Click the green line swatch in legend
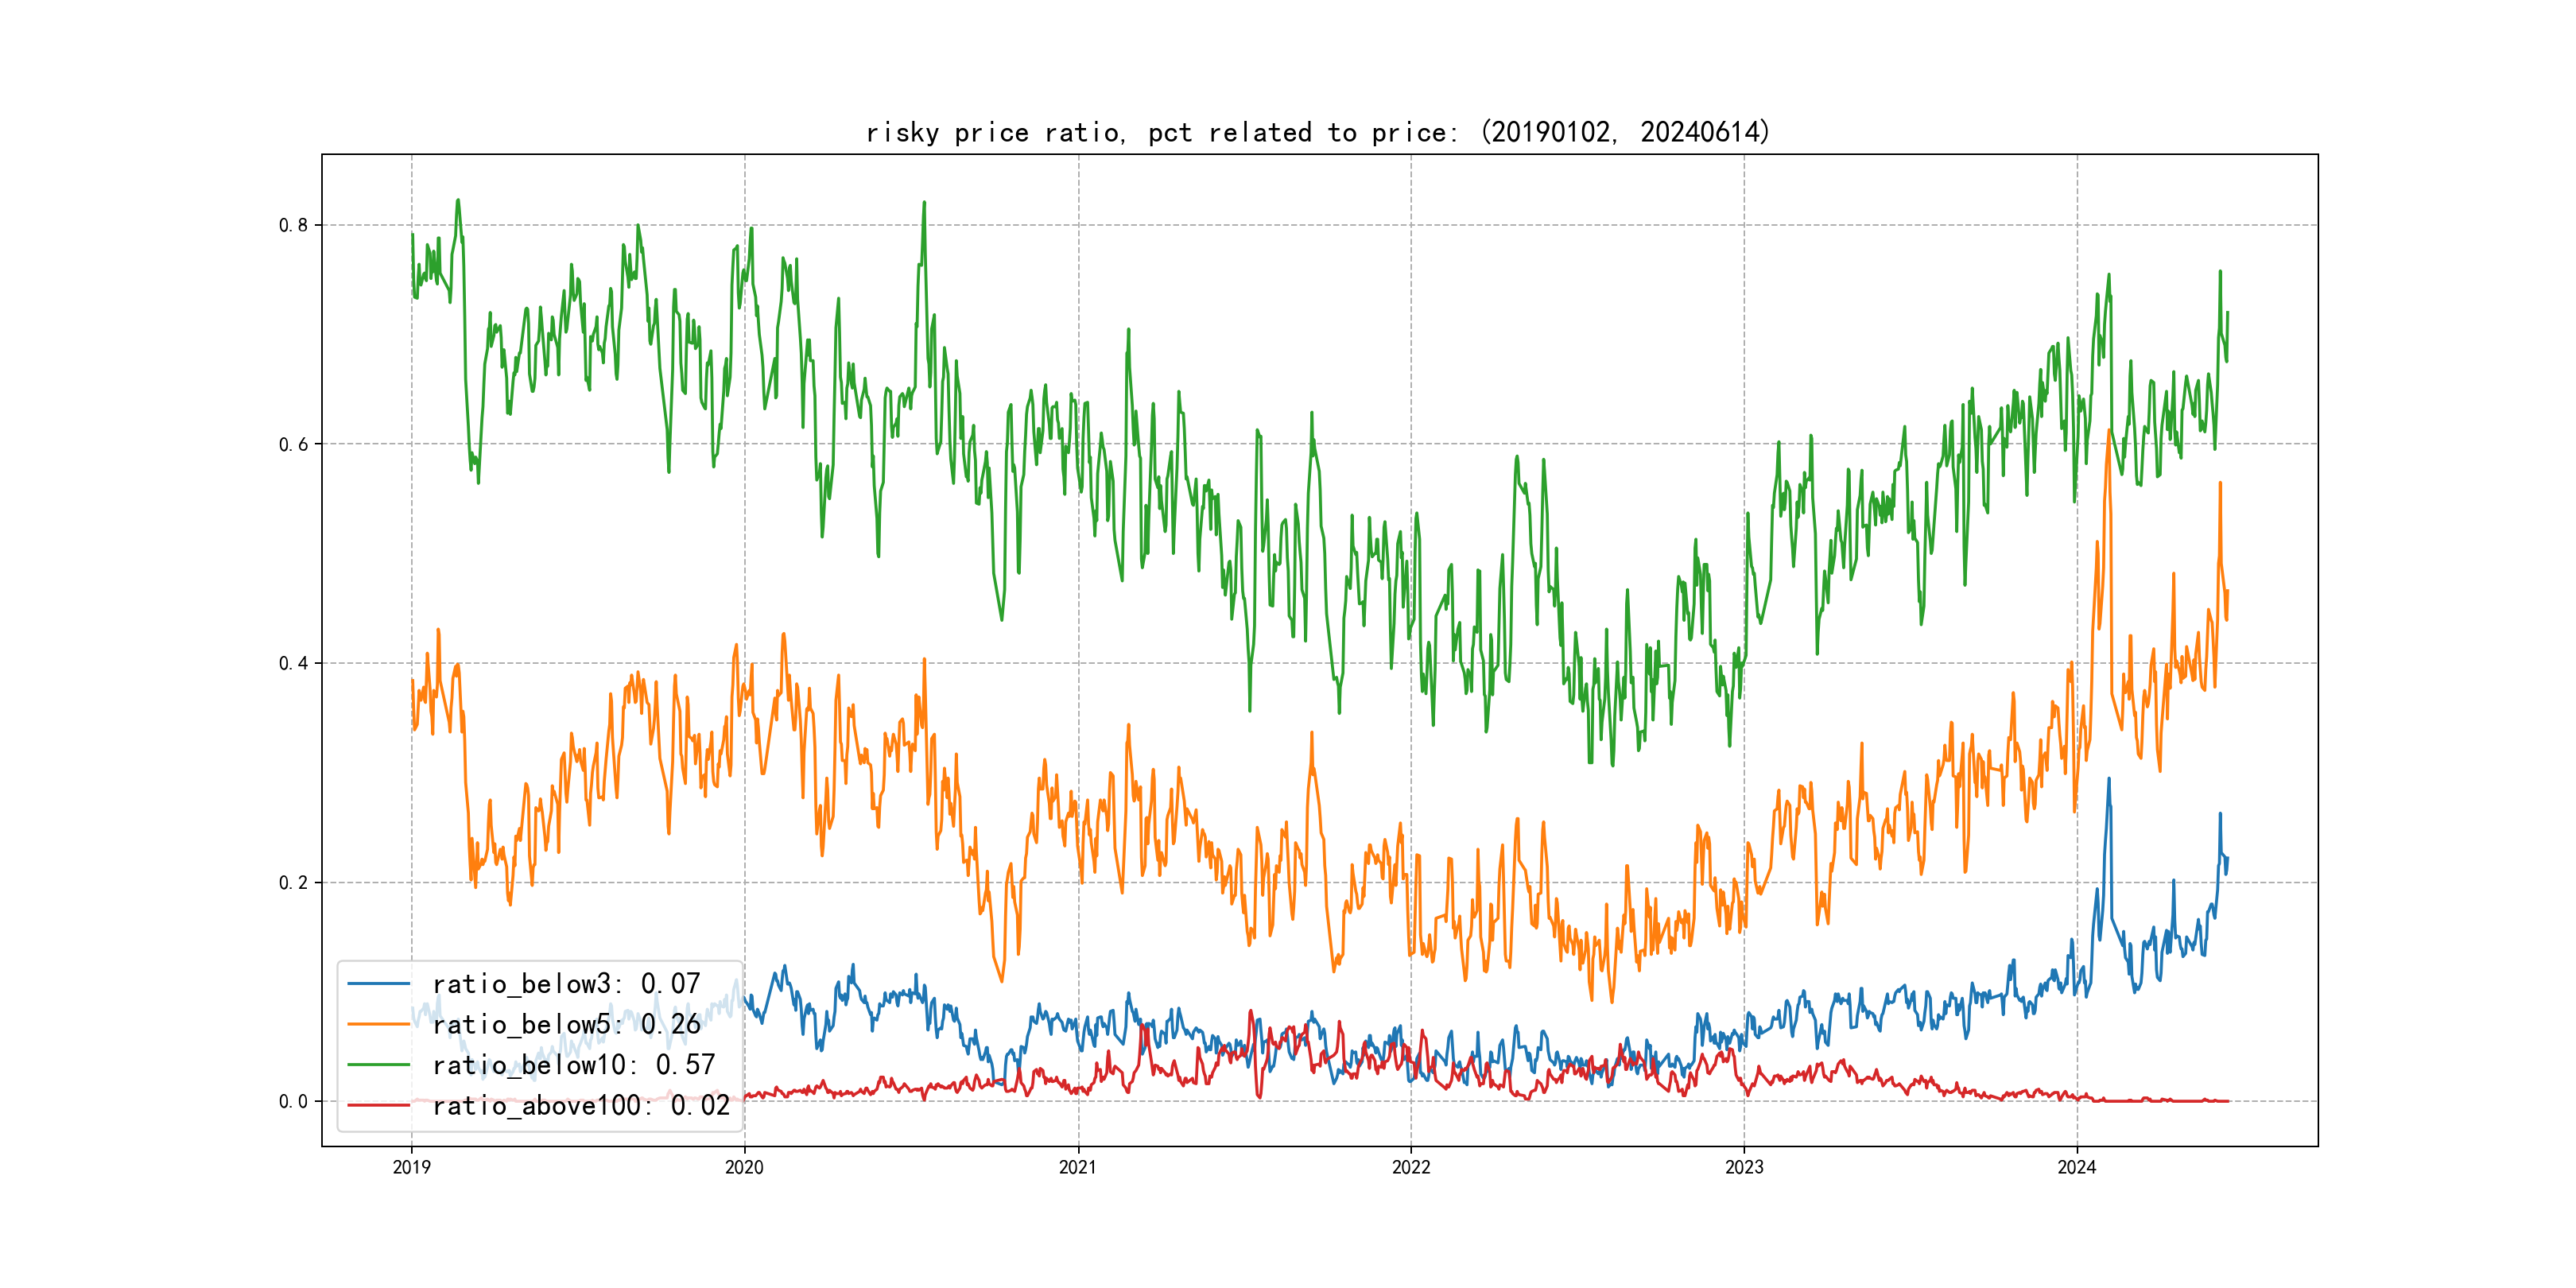The width and height of the screenshot is (2576, 1288). pos(378,1065)
